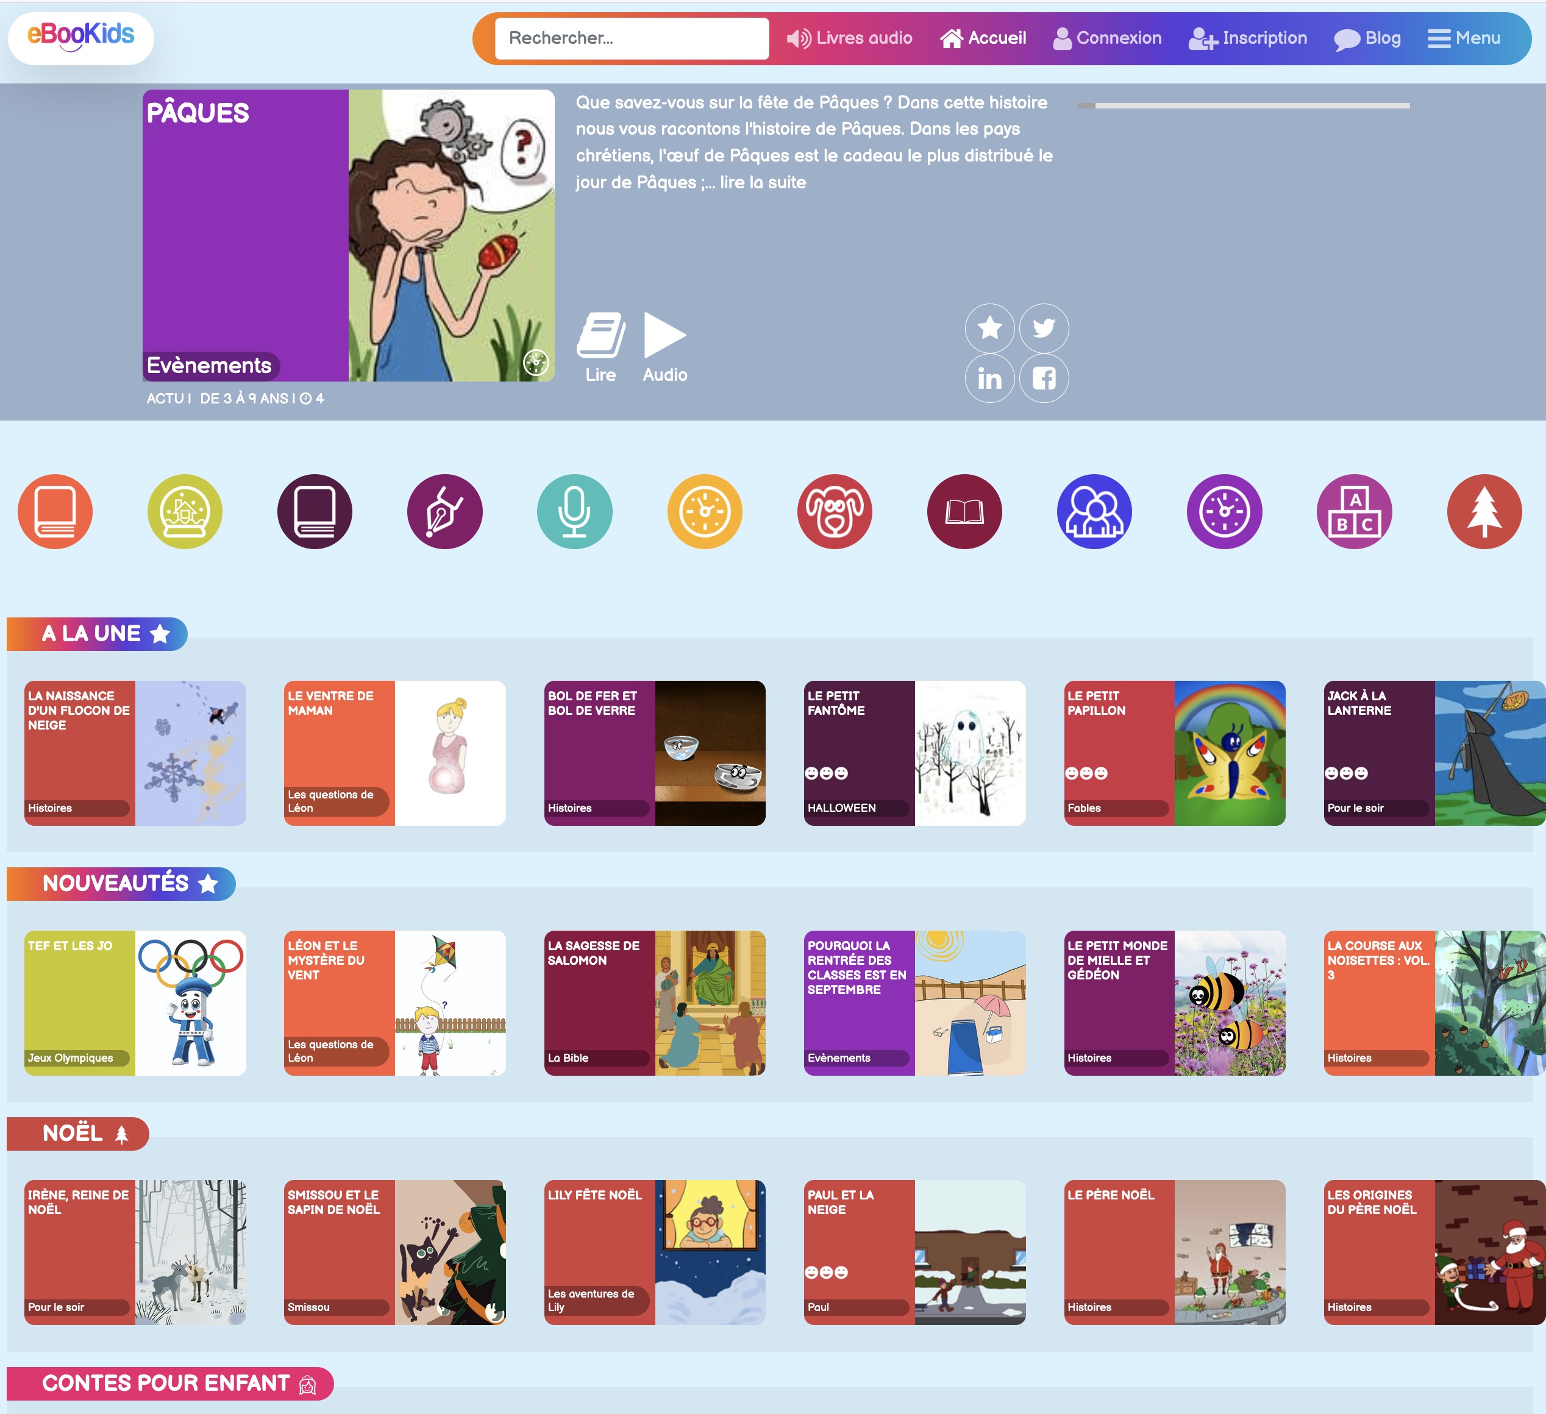The height and width of the screenshot is (1414, 1546).
Task: Open Le Petit Fantôme story card
Action: (914, 753)
